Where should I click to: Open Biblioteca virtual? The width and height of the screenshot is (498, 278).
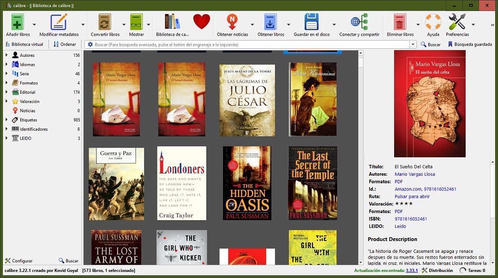25,45
